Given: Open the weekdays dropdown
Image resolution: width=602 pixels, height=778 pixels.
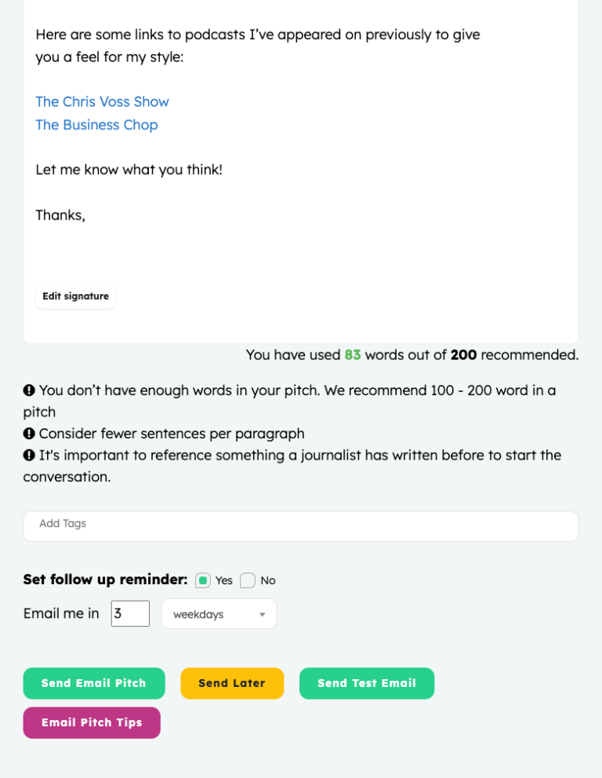Looking at the screenshot, I should click(218, 613).
